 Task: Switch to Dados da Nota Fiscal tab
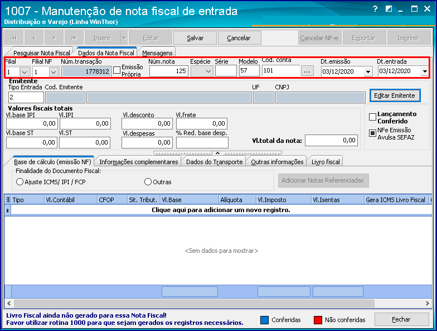(x=106, y=52)
